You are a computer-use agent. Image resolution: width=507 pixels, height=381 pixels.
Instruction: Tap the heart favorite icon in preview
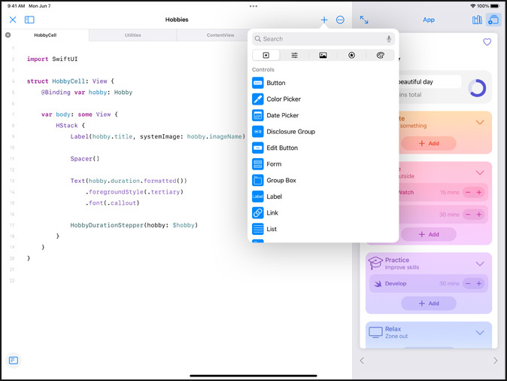(487, 42)
